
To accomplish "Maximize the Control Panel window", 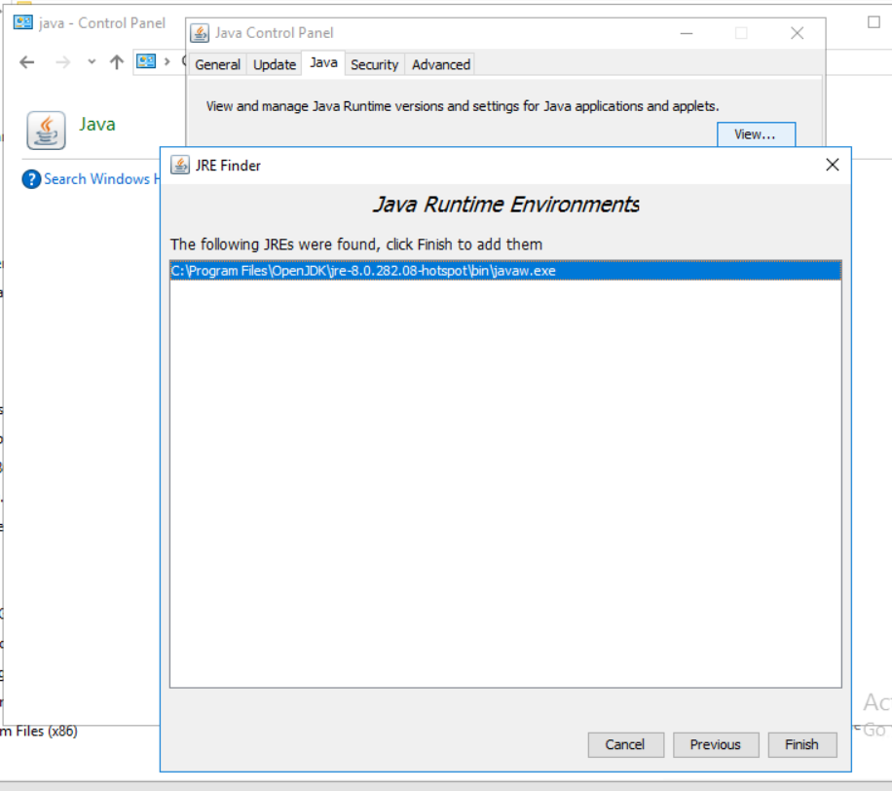I will tap(873, 22).
